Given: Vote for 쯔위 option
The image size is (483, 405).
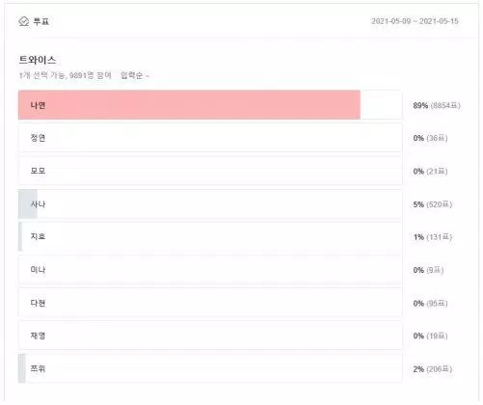Looking at the screenshot, I should pyautogui.click(x=210, y=368).
